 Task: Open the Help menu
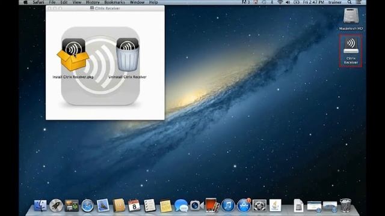[x=153, y=2]
